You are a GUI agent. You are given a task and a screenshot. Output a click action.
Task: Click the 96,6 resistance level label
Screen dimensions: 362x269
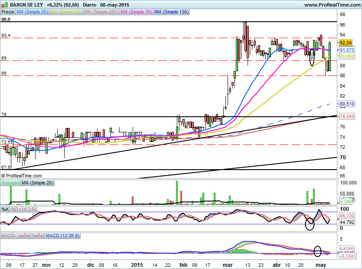click(6, 20)
